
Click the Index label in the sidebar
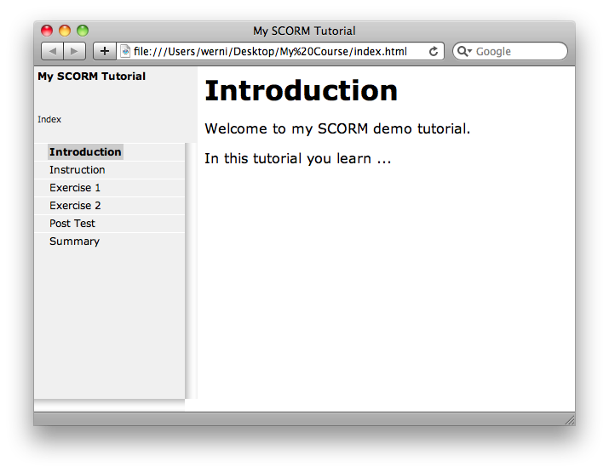(x=49, y=120)
